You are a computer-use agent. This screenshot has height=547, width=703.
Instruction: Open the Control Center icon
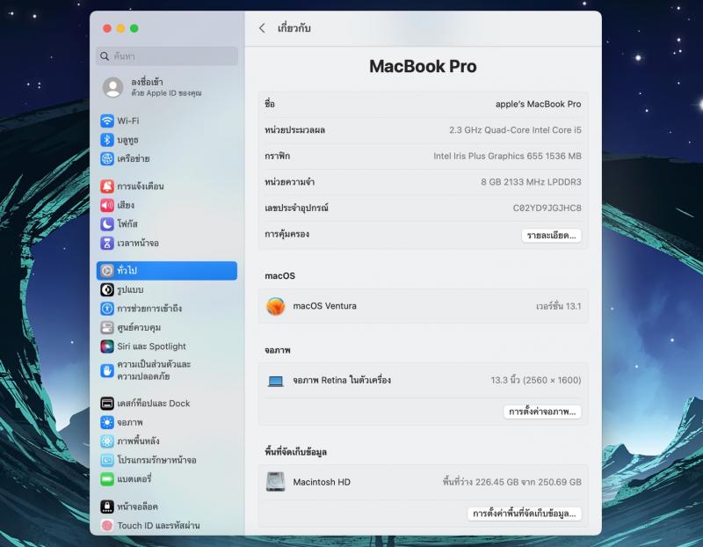click(x=107, y=327)
